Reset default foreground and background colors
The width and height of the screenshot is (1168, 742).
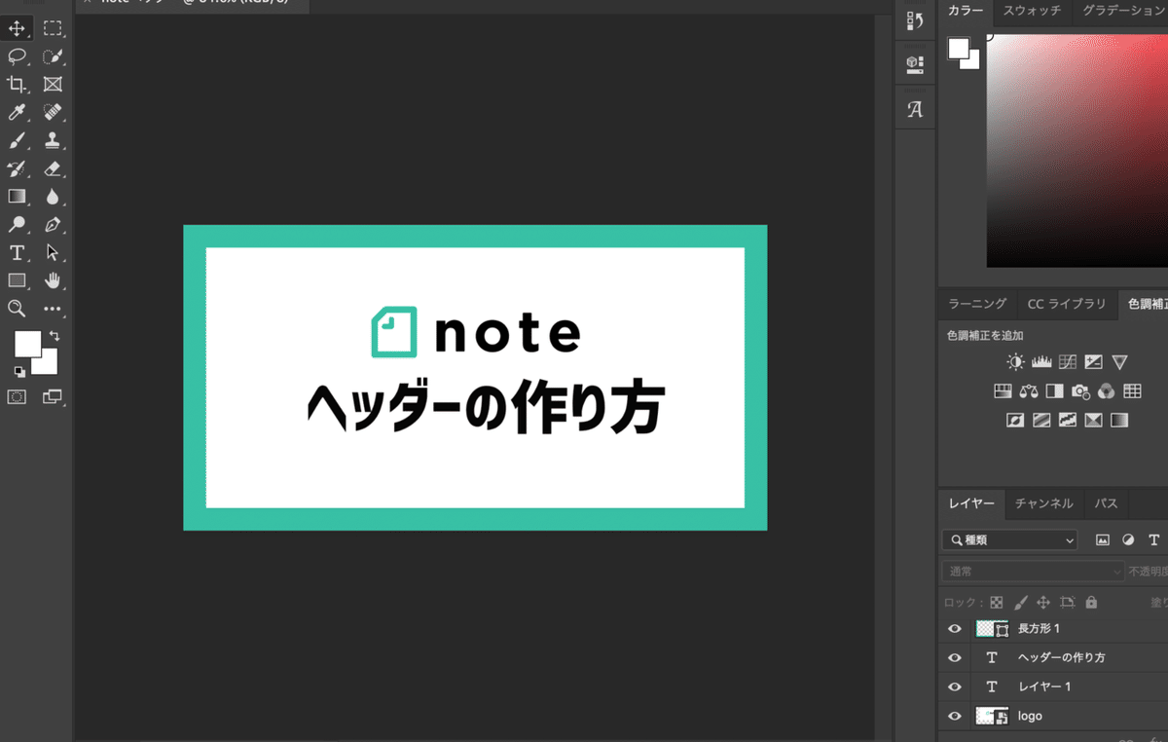pos(19,371)
